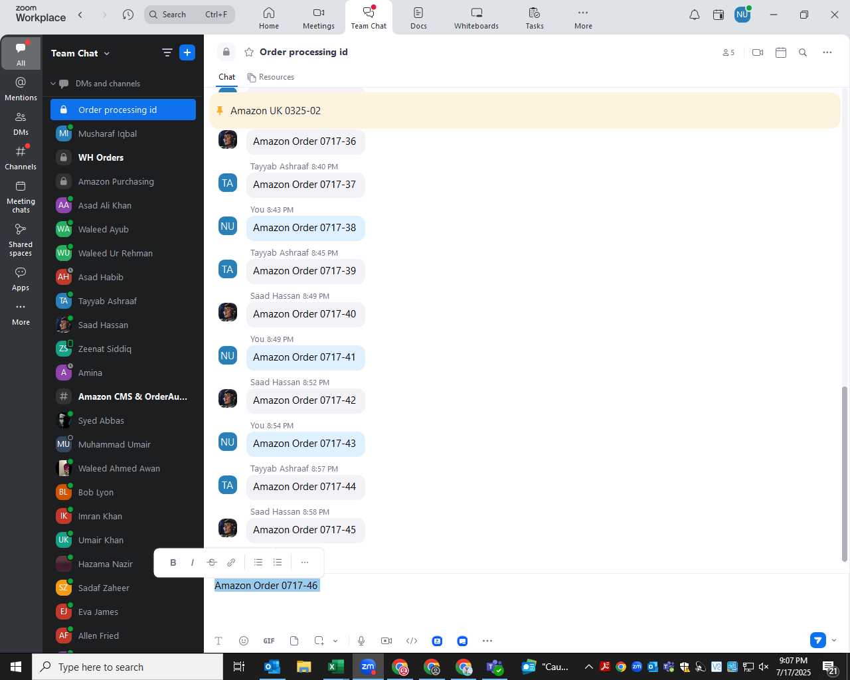This screenshot has width=850, height=680.
Task: Go back with the left arrow
Action: [x=80, y=15]
